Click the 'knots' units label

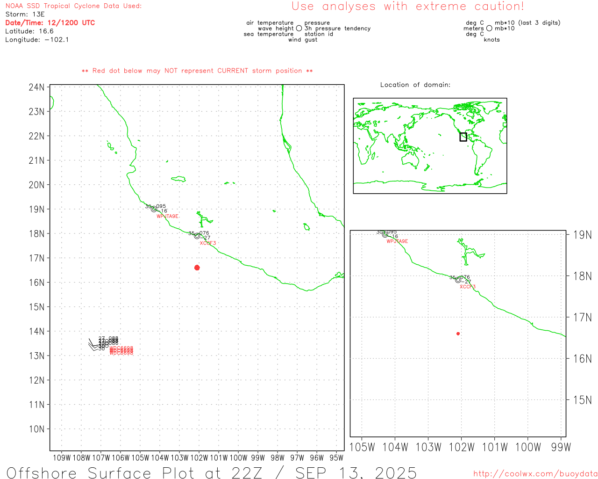click(492, 40)
